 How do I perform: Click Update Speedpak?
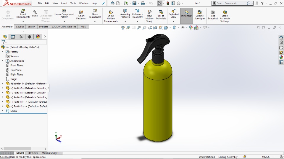tap(200, 15)
